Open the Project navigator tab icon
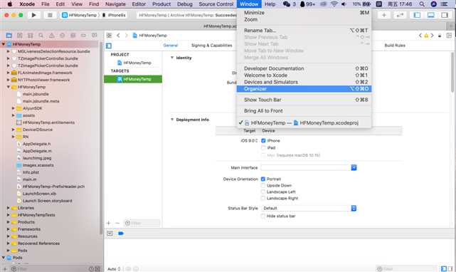The image size is (456, 272). pos(9,36)
